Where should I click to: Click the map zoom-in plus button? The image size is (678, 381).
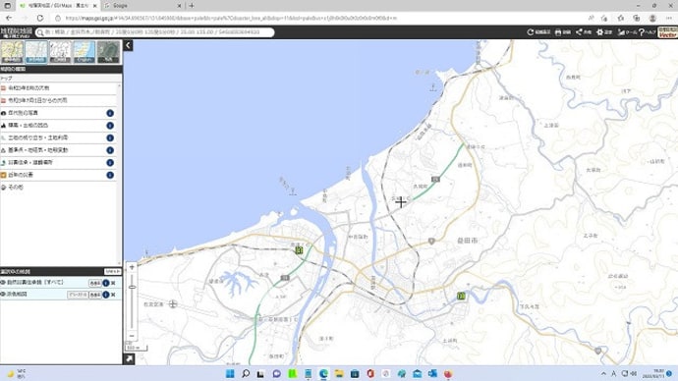[x=132, y=267]
